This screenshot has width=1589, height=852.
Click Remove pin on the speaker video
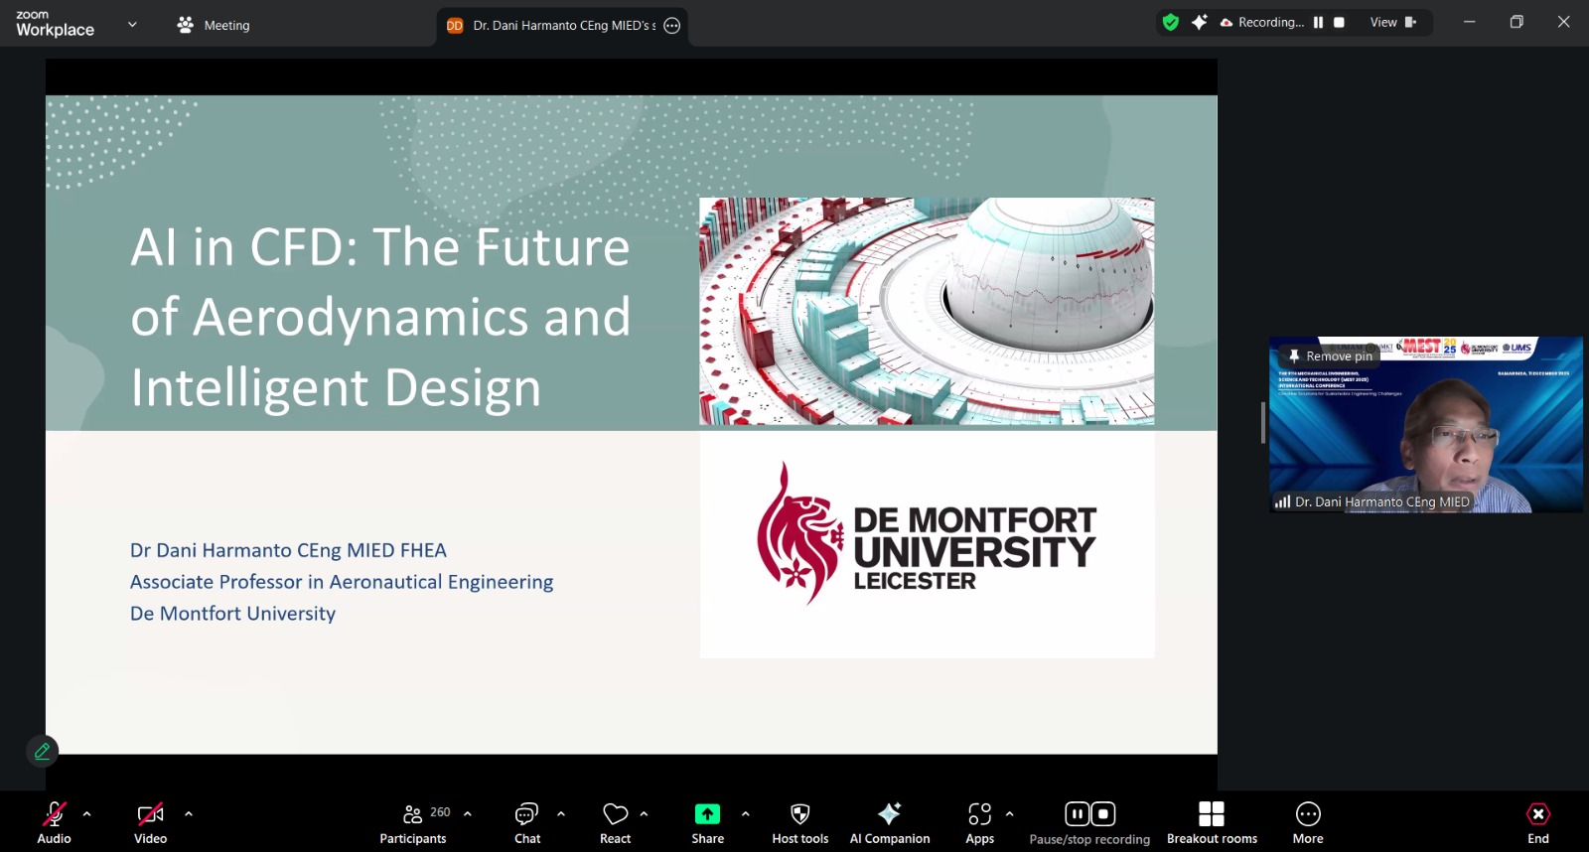(1331, 356)
